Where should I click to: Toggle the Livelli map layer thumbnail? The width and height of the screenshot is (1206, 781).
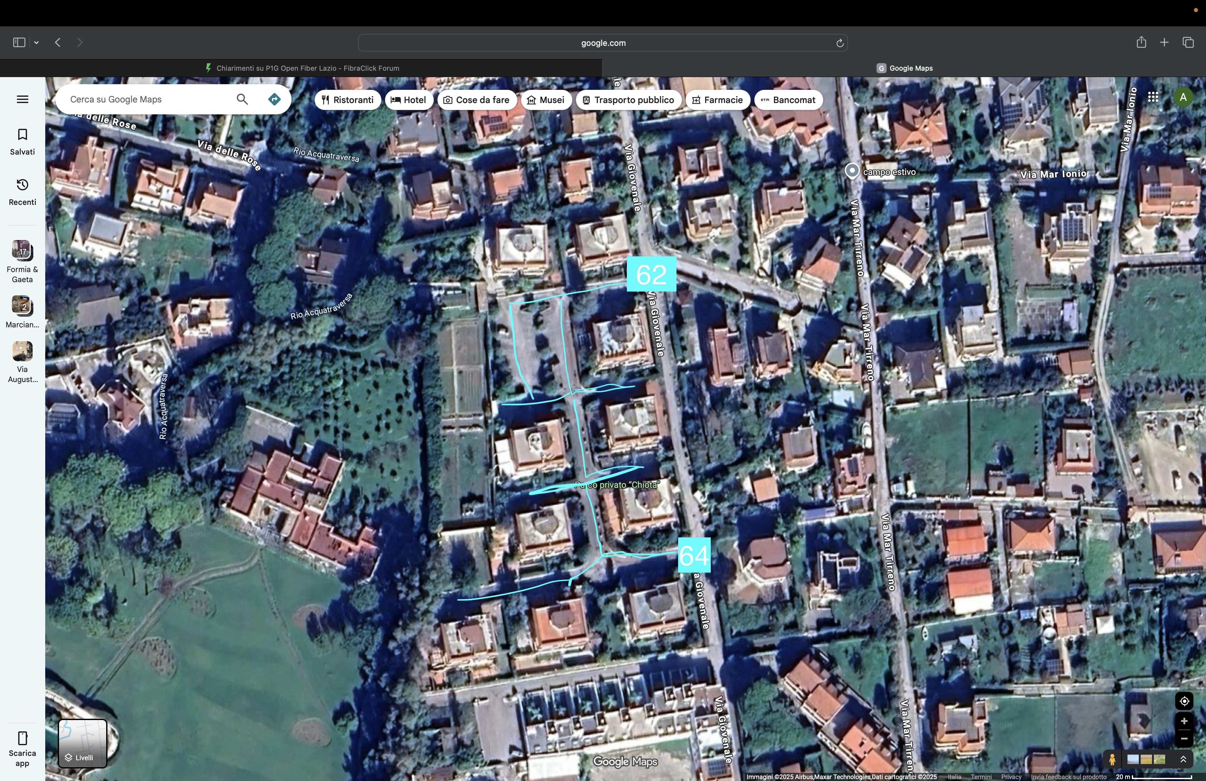[x=83, y=743]
